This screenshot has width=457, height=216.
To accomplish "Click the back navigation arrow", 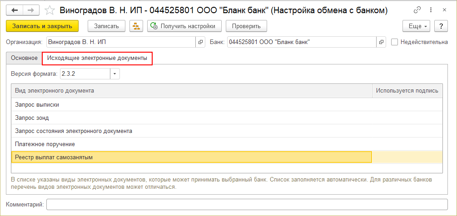I will tap(15, 10).
